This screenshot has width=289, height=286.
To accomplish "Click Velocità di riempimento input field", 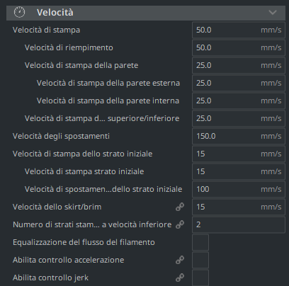I will tap(239, 47).
